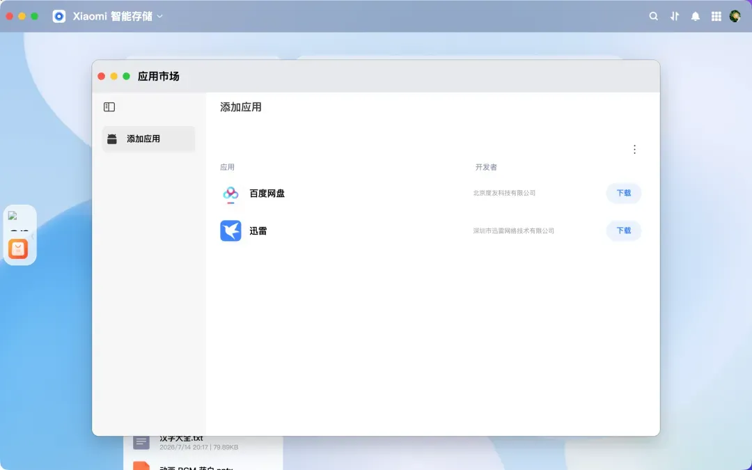Download the 百度网盘 app
The width and height of the screenshot is (752, 470).
click(x=623, y=194)
